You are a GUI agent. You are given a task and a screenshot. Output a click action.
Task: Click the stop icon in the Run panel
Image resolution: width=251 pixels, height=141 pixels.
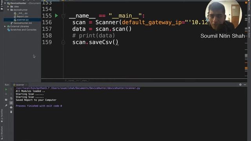click(6, 94)
